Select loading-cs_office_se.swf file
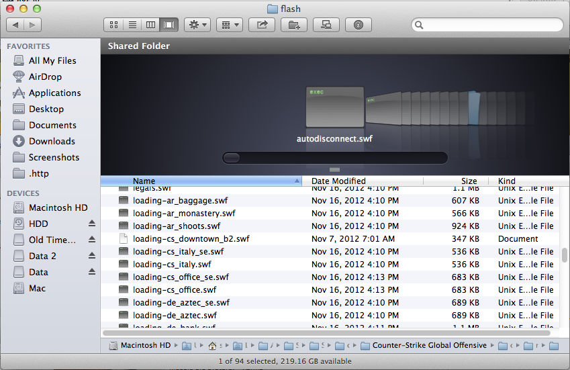The height and width of the screenshot is (370, 570). tap(330, 277)
